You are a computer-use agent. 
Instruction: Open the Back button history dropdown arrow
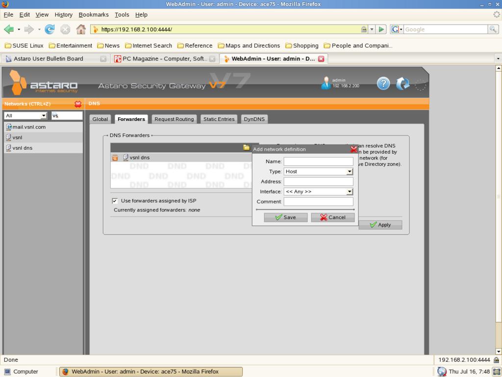[19, 29]
